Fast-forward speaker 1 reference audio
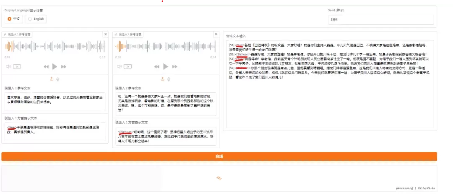 (x=64, y=67)
